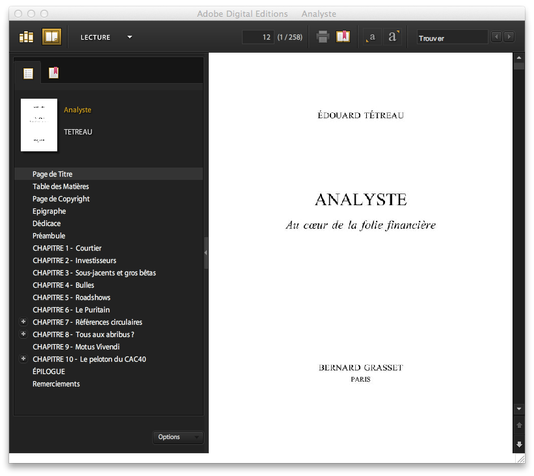Click the scrollbar up arrow
Screen dimensions: 534x476
(x=518, y=58)
